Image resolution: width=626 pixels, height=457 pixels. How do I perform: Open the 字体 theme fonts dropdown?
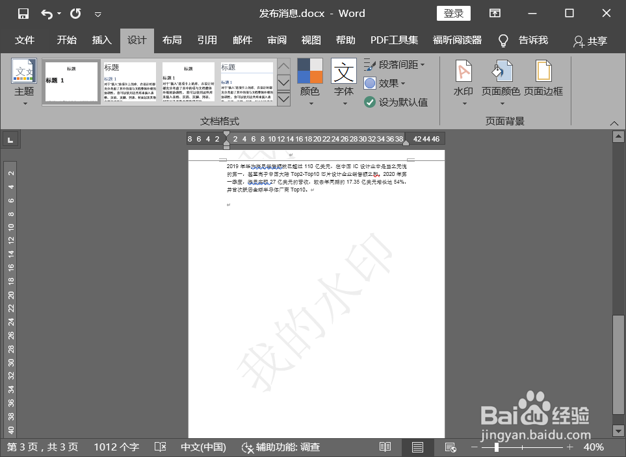344,82
